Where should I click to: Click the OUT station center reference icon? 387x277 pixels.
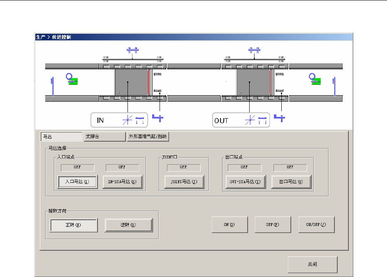pos(250,120)
